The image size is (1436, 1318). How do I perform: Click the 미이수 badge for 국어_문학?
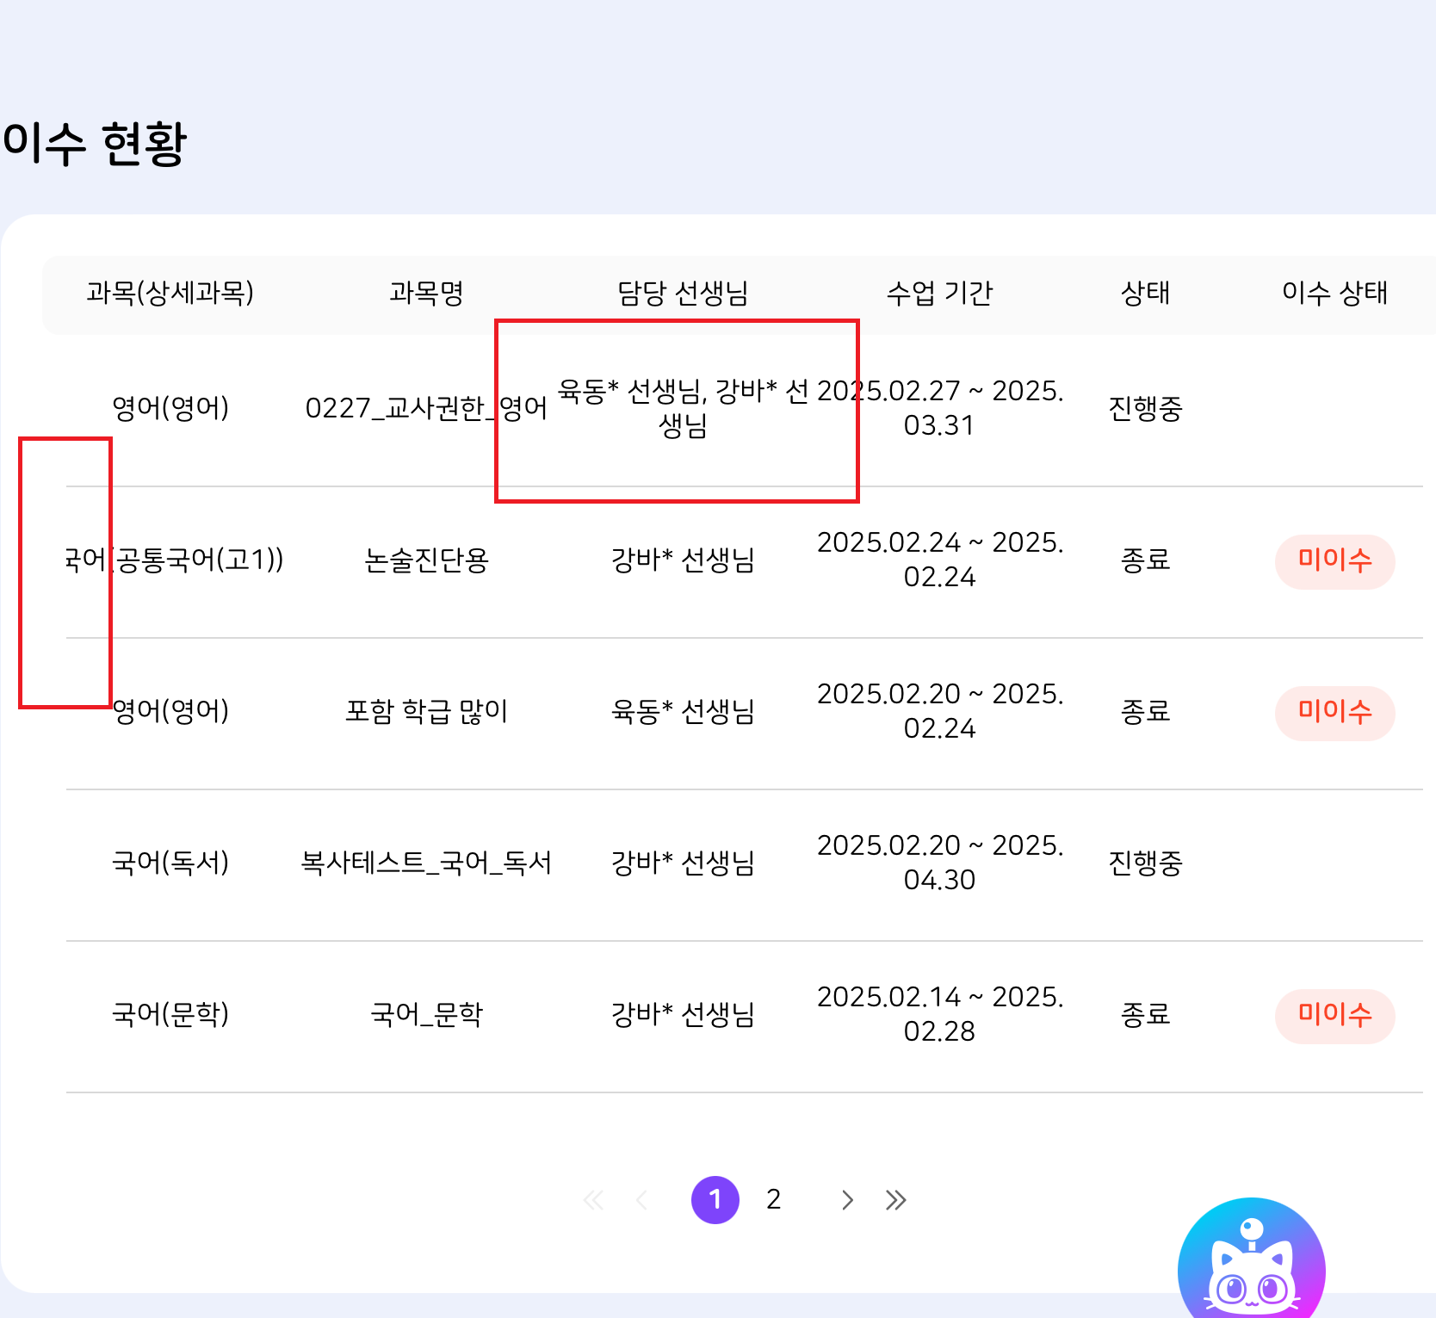click(x=1334, y=1016)
